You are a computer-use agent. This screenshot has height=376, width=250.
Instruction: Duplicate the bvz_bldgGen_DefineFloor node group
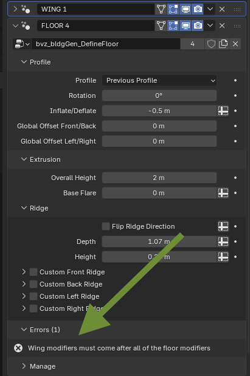pyautogui.click(x=223, y=44)
